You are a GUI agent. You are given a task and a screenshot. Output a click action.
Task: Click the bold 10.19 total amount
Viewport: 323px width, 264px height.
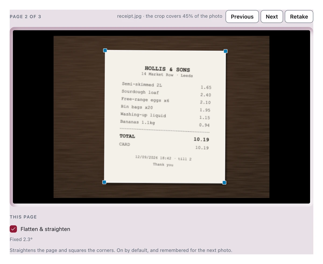(x=201, y=139)
